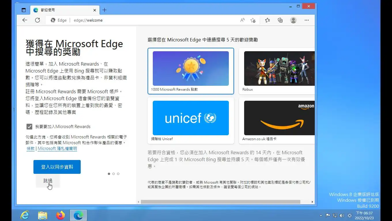392x221 pixels.
Task: Open File Explorer from taskbar
Action: (x=43, y=215)
